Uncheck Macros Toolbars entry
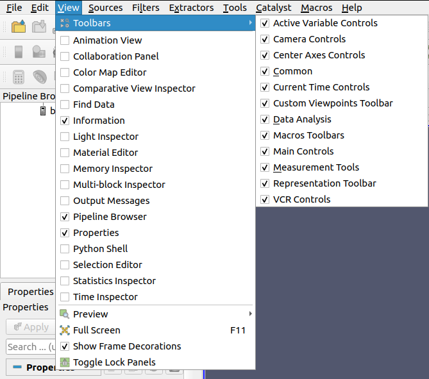Viewport: 429px width, 379px height. (x=265, y=135)
